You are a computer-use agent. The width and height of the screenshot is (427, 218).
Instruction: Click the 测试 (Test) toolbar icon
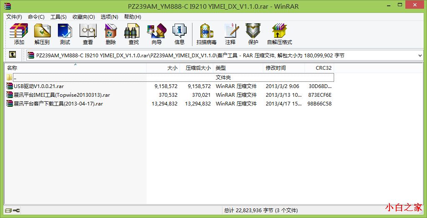pos(65,31)
